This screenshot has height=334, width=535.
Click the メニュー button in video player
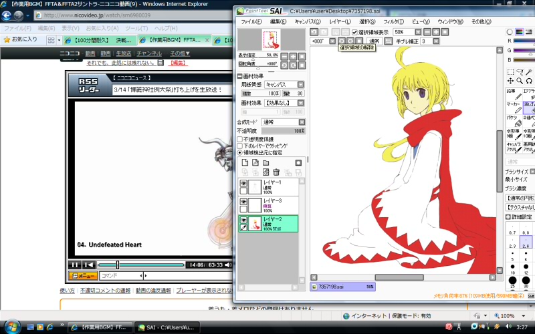point(83,276)
